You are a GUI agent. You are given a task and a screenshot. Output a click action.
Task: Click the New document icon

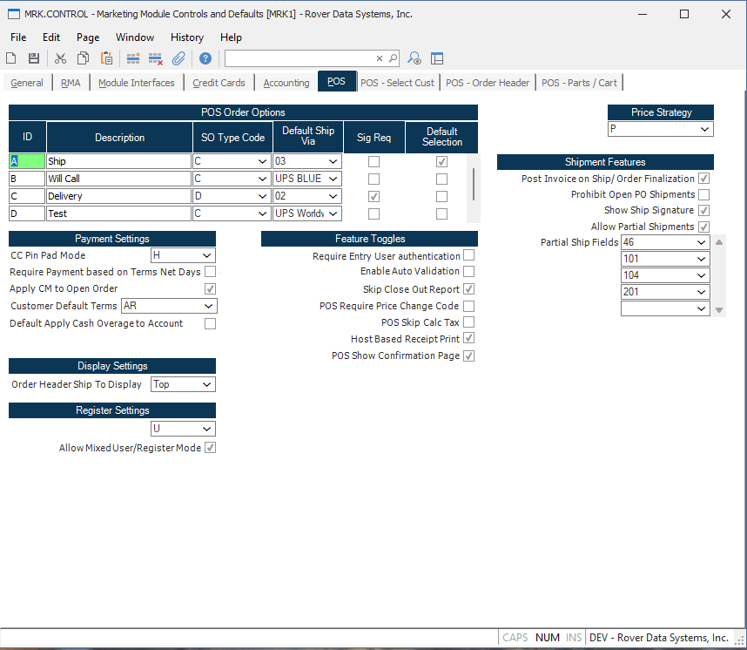[10, 58]
